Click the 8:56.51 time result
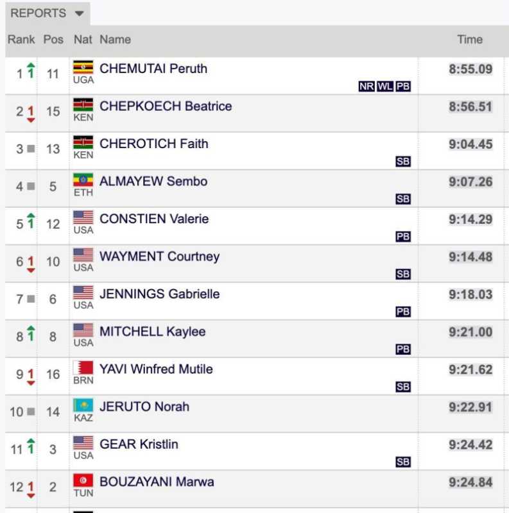Image resolution: width=509 pixels, height=513 pixels. (x=470, y=107)
